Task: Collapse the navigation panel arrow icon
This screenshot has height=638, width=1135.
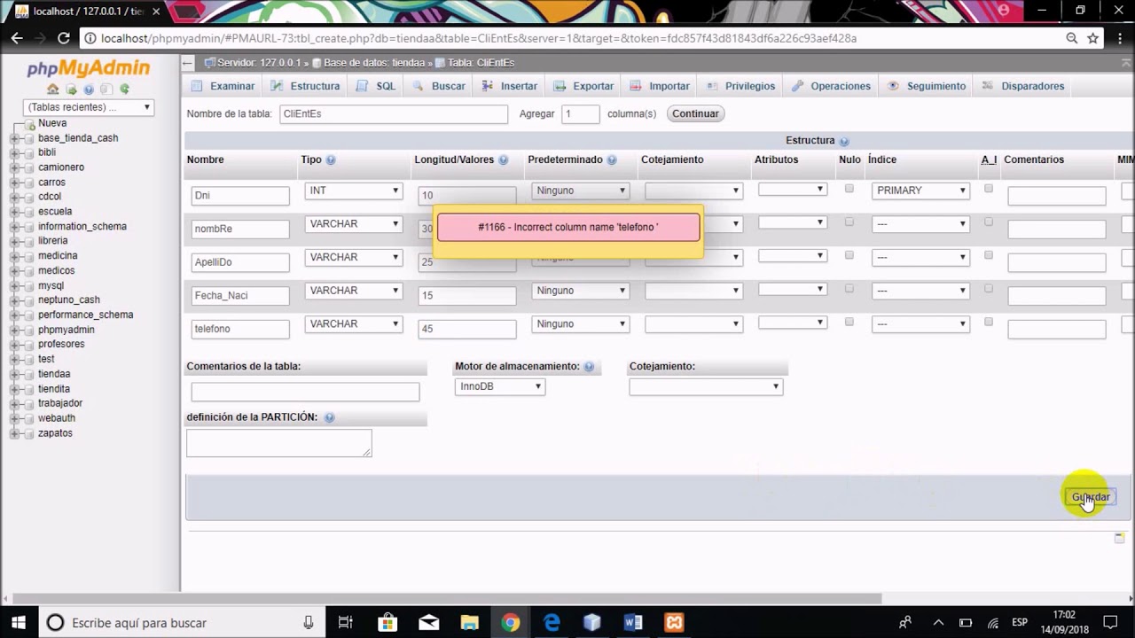Action: pyautogui.click(x=187, y=63)
